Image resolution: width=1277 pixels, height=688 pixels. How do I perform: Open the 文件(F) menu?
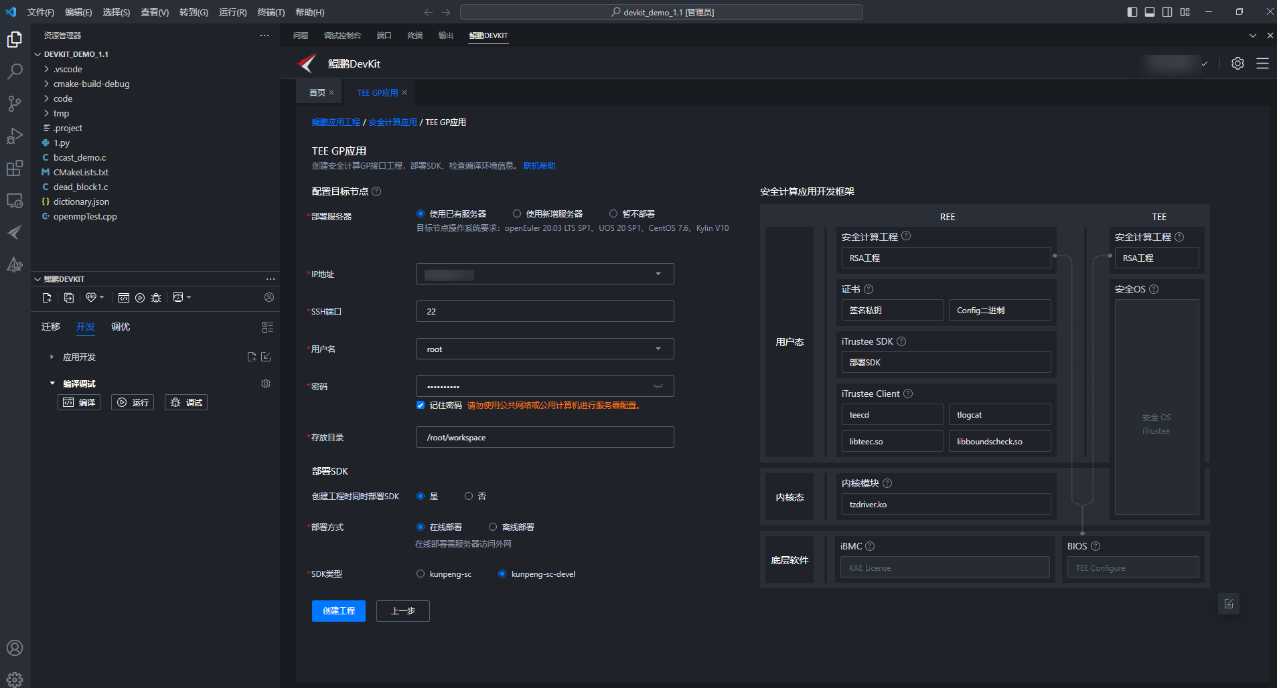point(41,12)
